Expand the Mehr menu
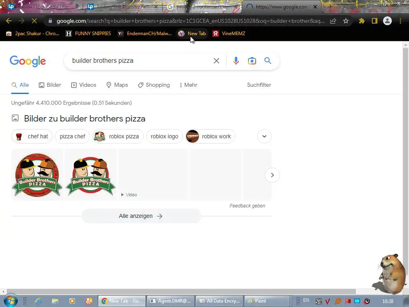The height and width of the screenshot is (307, 409). coord(189,85)
